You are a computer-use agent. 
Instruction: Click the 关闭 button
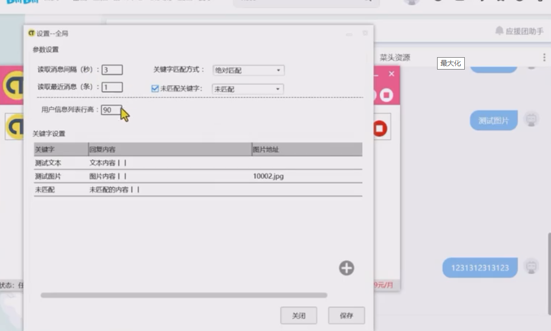[x=299, y=316]
